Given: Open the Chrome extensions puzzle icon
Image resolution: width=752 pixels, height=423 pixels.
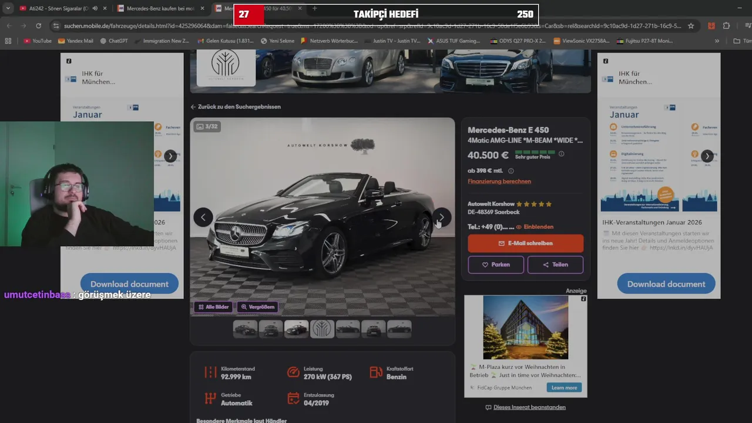Looking at the screenshot, I should click(727, 26).
